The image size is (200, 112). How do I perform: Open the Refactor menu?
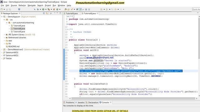coord(22,6)
